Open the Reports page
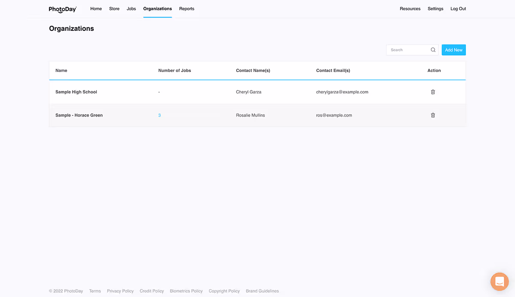The height and width of the screenshot is (297, 515). click(x=187, y=9)
